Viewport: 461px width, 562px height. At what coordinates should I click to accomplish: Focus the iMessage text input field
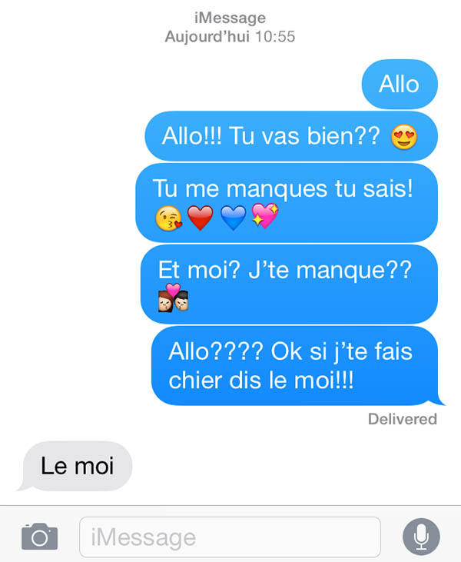point(230,537)
